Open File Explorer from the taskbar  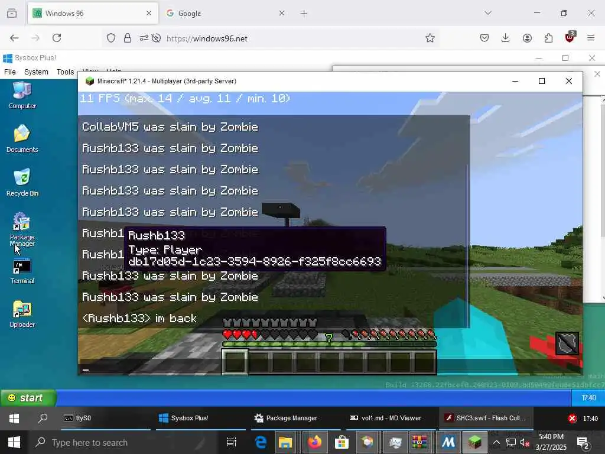tap(285, 442)
